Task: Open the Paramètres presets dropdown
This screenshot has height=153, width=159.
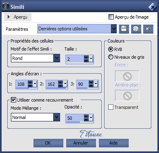Action: (114, 29)
